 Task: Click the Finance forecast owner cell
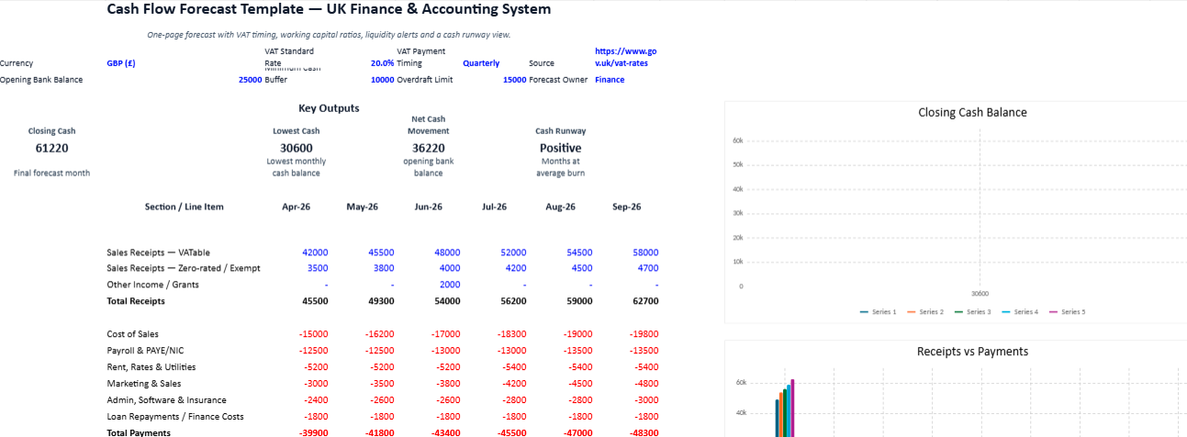(x=610, y=80)
